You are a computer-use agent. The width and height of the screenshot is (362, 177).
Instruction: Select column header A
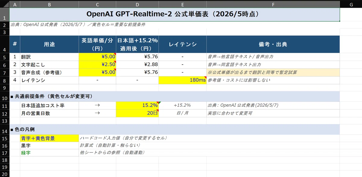coord(15,4)
